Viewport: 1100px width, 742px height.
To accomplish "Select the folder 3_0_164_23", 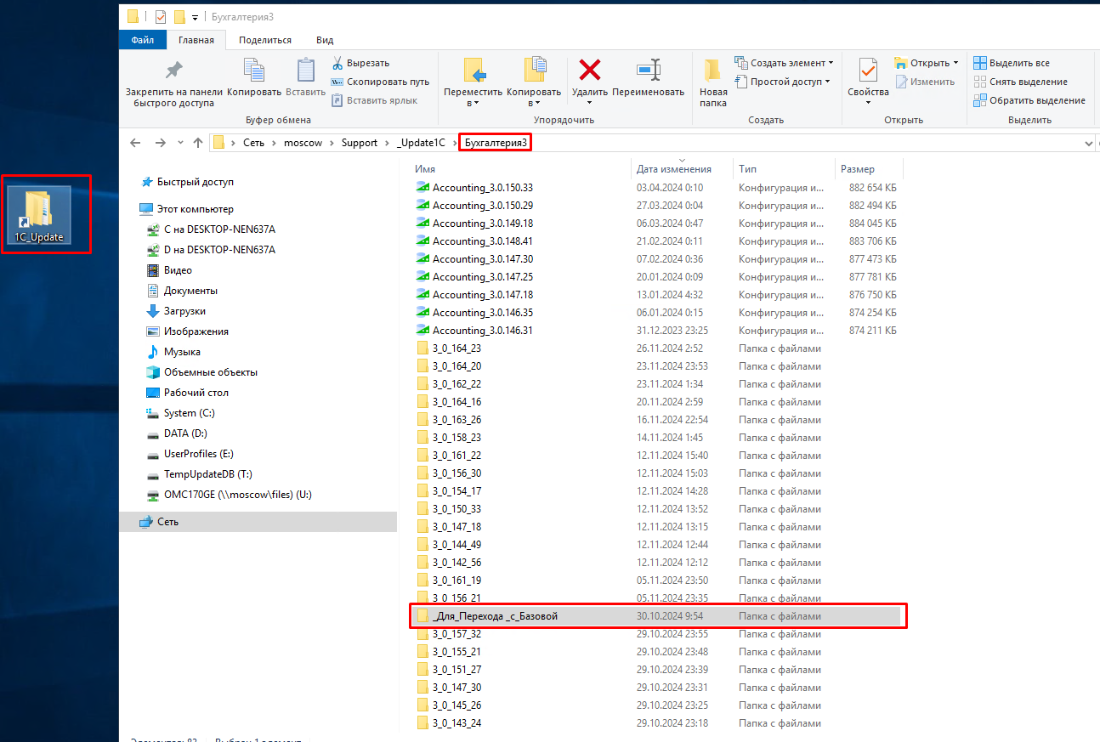I will click(449, 348).
